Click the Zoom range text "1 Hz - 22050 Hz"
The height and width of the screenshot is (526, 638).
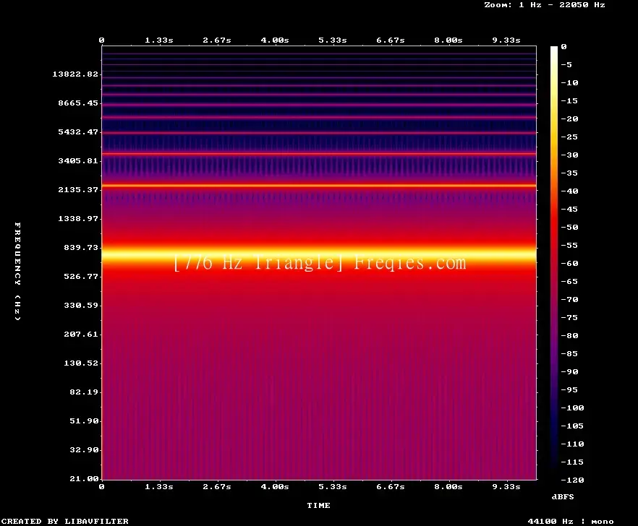pyautogui.click(x=562, y=5)
